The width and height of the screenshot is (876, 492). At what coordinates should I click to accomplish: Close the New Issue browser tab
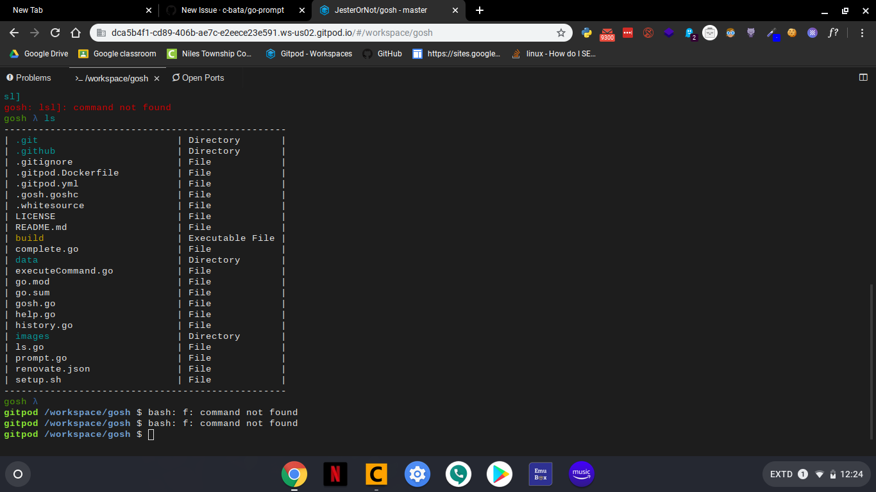click(301, 10)
